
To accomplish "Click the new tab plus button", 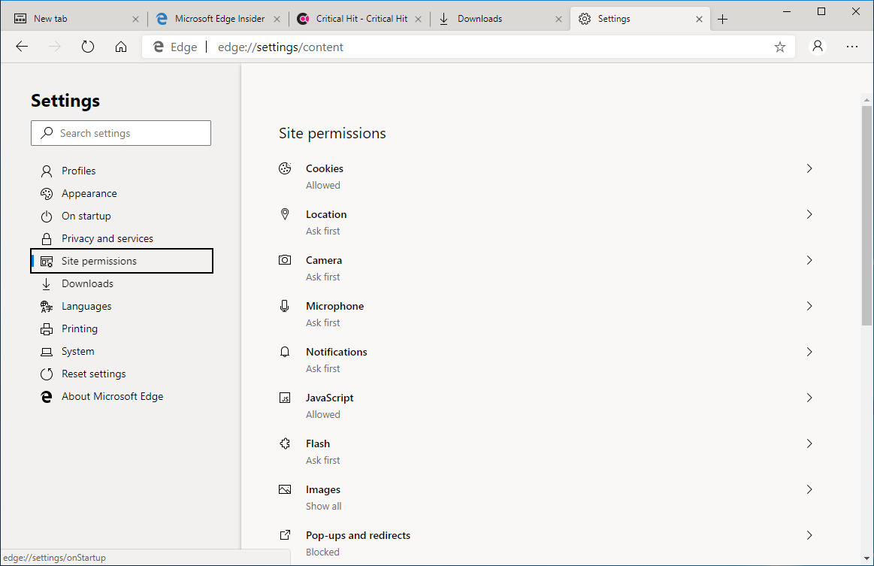I will coord(723,20).
